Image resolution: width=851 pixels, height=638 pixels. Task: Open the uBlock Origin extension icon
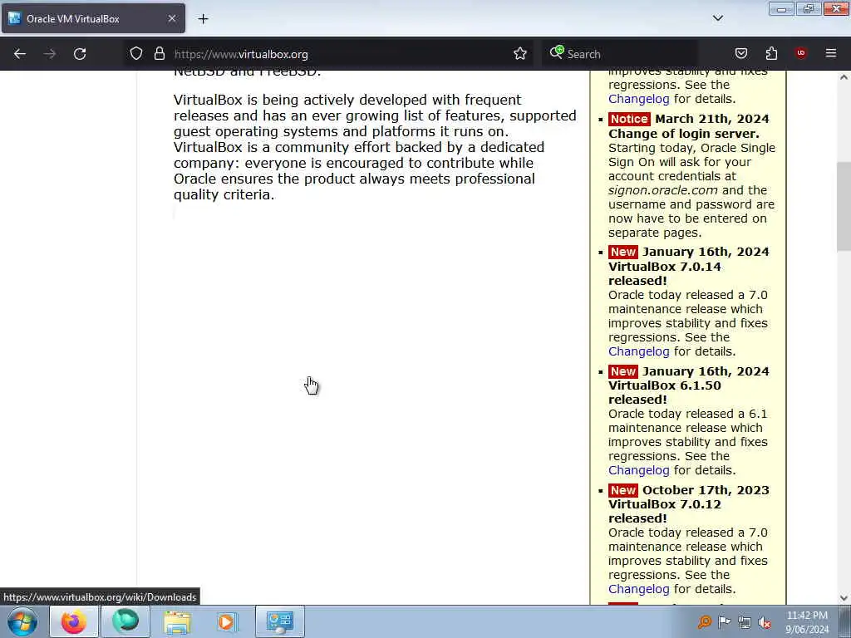tap(801, 53)
